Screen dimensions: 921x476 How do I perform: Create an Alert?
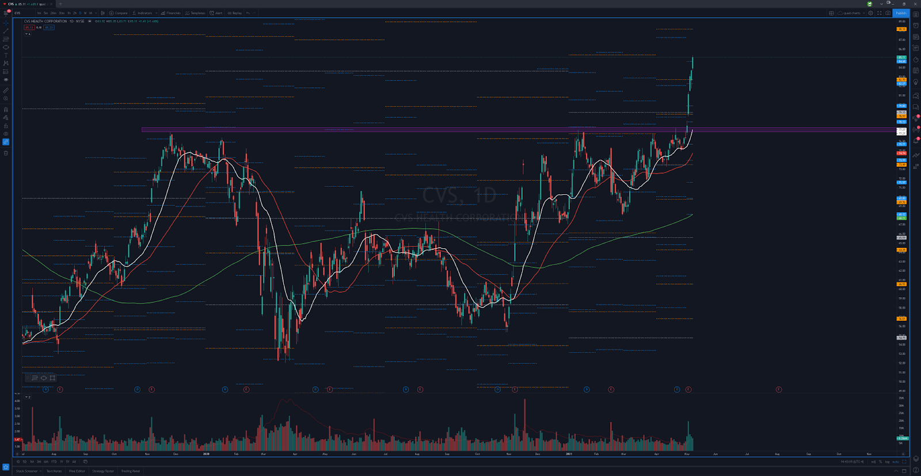click(x=216, y=13)
